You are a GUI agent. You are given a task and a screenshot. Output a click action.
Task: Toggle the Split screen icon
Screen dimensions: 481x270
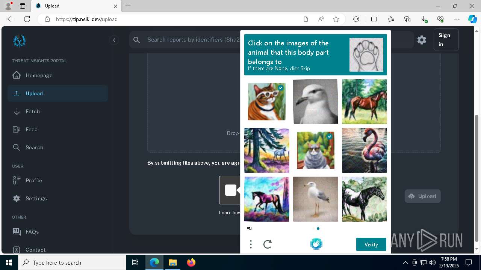pyautogui.click(x=374, y=19)
